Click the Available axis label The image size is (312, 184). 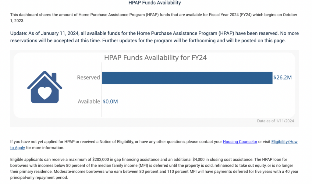point(89,101)
